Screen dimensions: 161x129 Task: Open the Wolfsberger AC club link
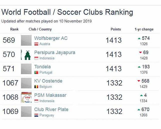[51, 38]
